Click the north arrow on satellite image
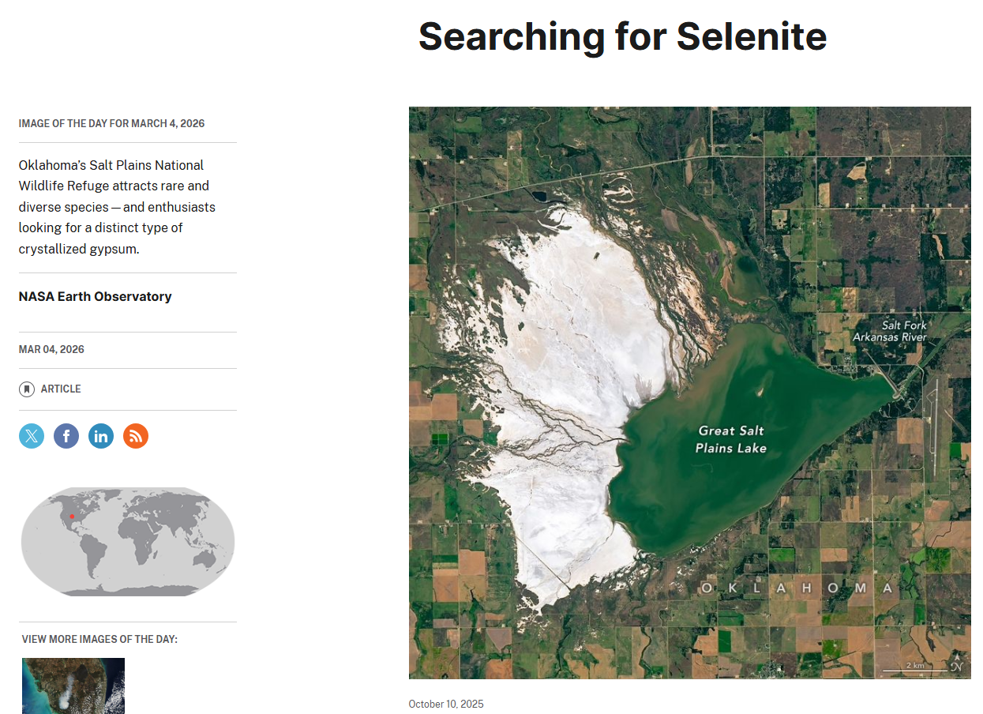Viewport: 983px width, 714px height. (957, 664)
